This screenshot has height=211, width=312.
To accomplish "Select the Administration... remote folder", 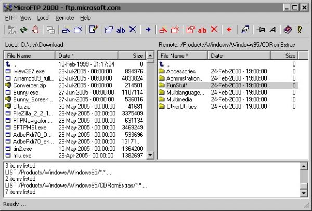I will pyautogui.click(x=185, y=78).
